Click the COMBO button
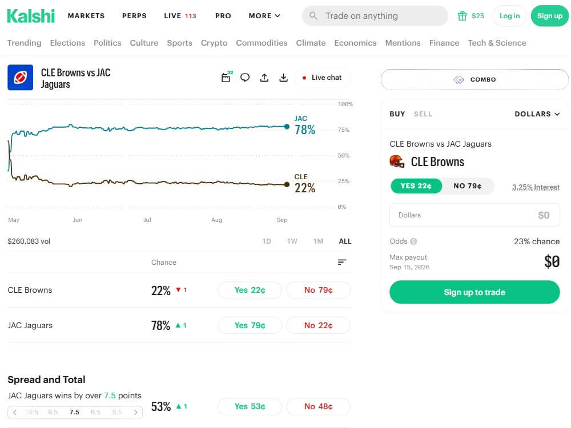Image resolution: width=571 pixels, height=428 pixels. [475, 79]
